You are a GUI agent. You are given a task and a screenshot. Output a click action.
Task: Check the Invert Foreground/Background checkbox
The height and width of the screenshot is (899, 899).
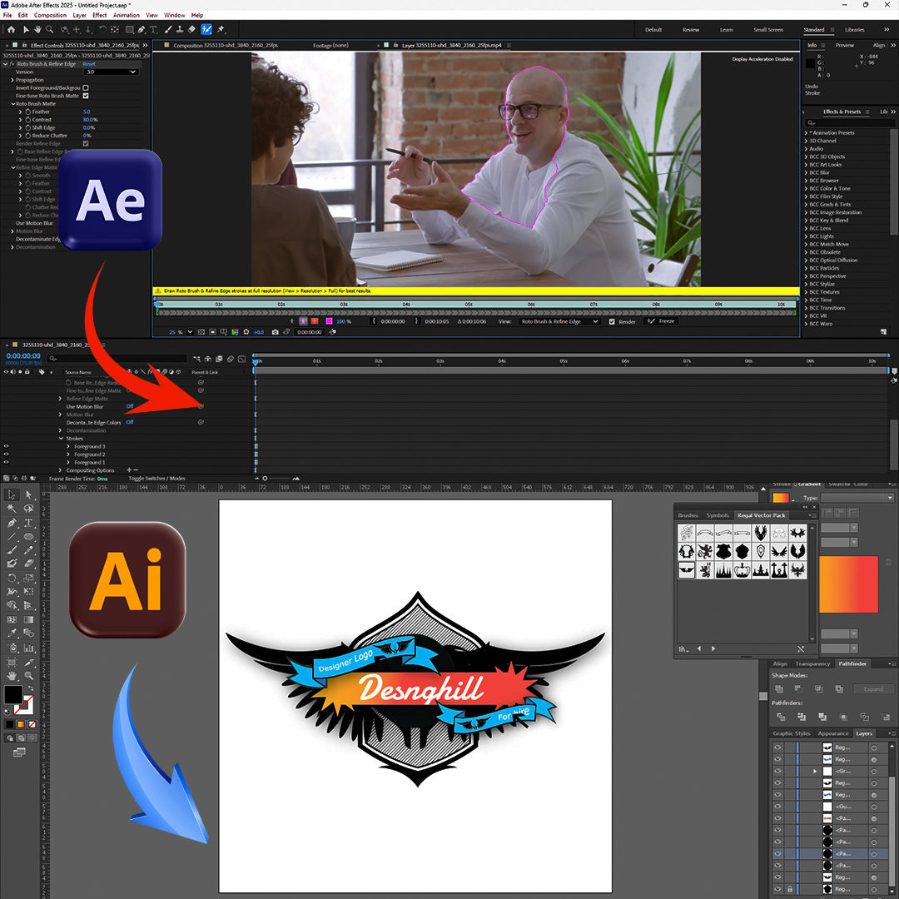point(87,87)
